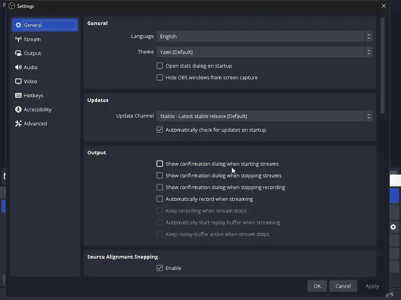Click the Video monitor icon
The height and width of the screenshot is (300, 401).
coord(18,81)
